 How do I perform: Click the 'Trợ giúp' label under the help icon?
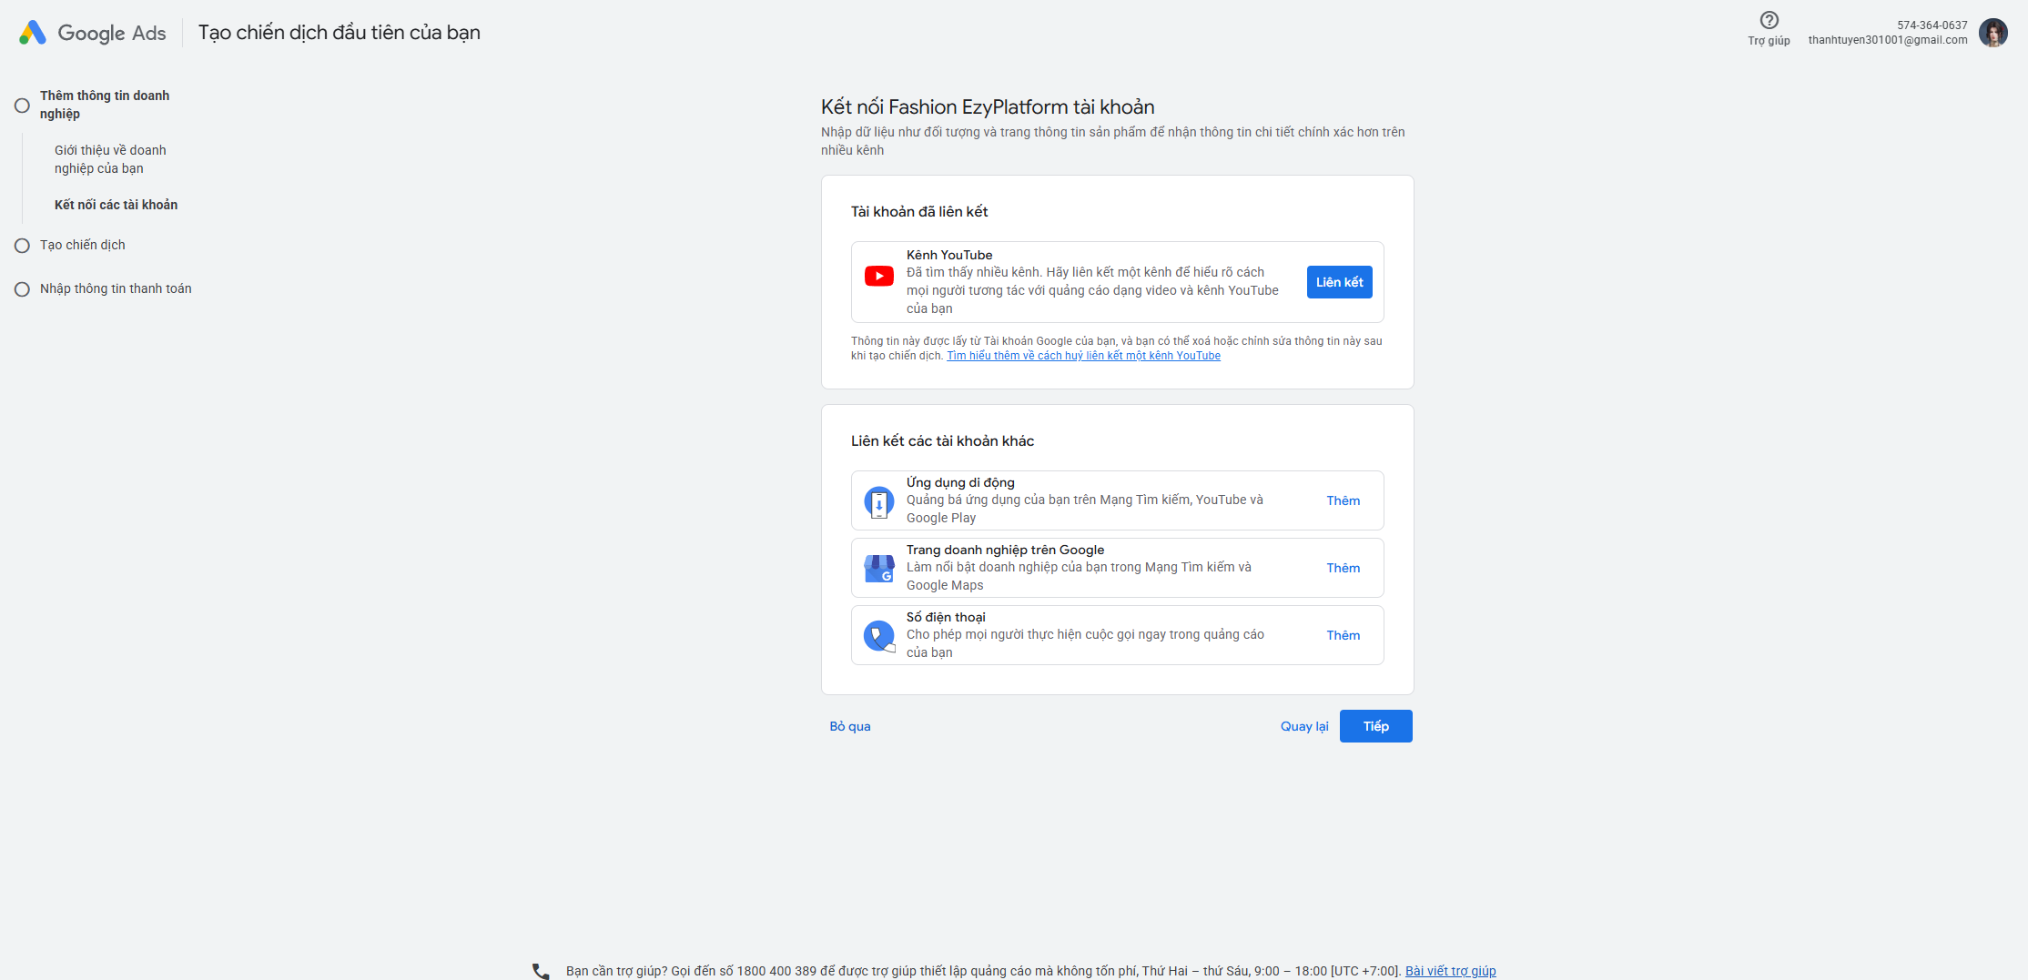[1769, 41]
